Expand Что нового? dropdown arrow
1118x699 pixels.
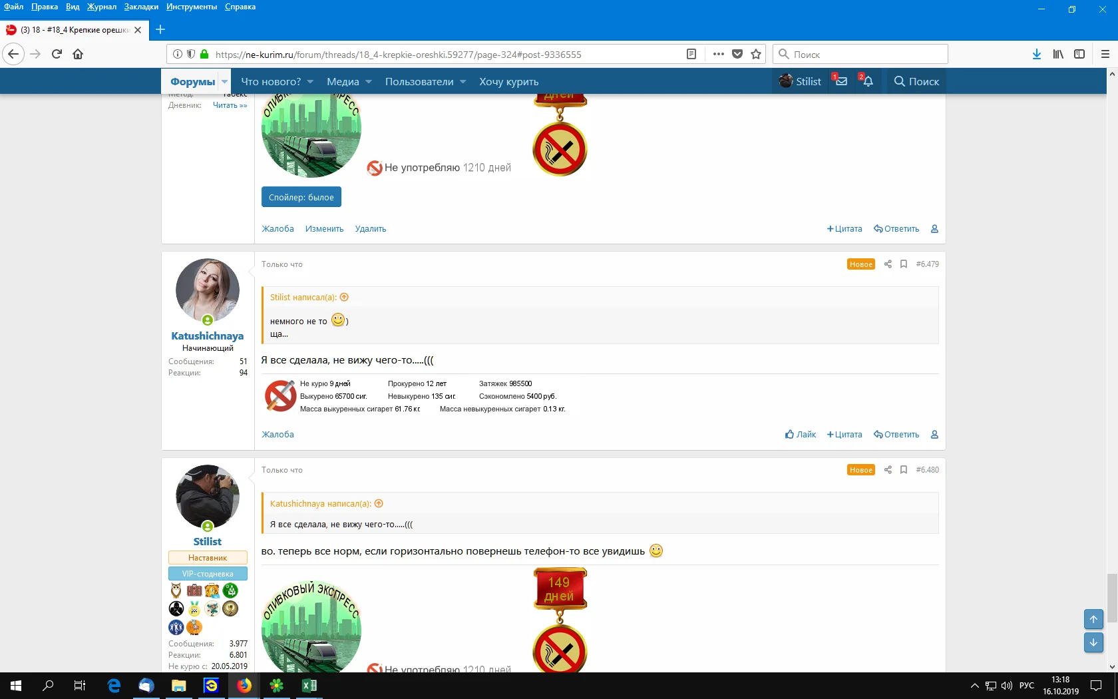(x=310, y=82)
